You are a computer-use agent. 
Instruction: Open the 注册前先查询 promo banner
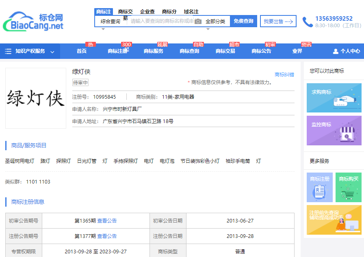(334, 220)
